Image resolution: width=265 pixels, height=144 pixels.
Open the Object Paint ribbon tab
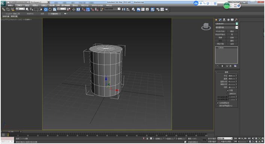(54, 14)
